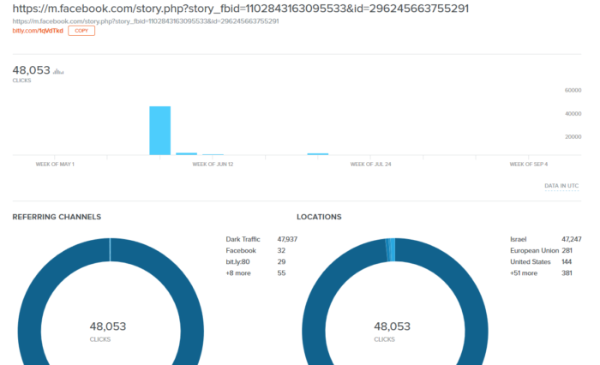Click the light blue slice on Locations donut
Image resolution: width=600 pixels, height=365 pixels.
click(x=391, y=249)
